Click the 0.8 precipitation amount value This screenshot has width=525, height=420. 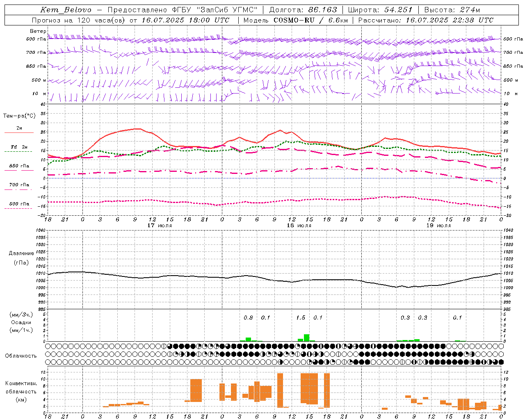pos(248,317)
